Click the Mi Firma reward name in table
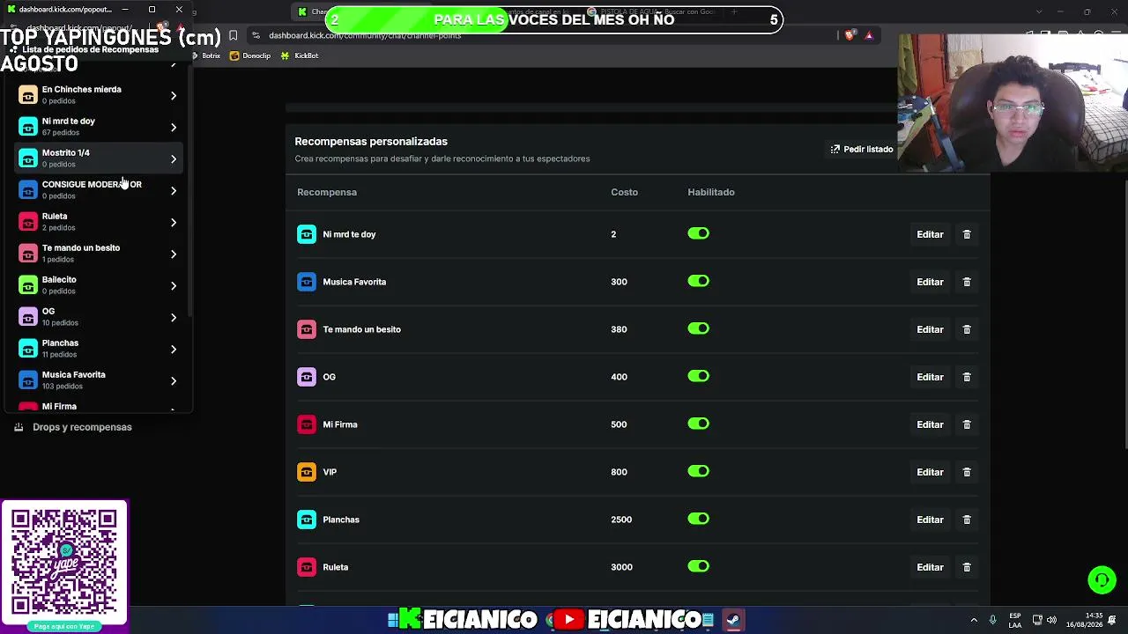The width and height of the screenshot is (1128, 634). tap(340, 424)
